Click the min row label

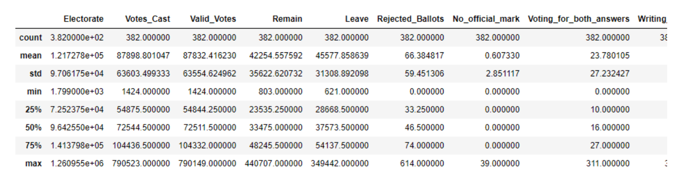[x=34, y=92]
